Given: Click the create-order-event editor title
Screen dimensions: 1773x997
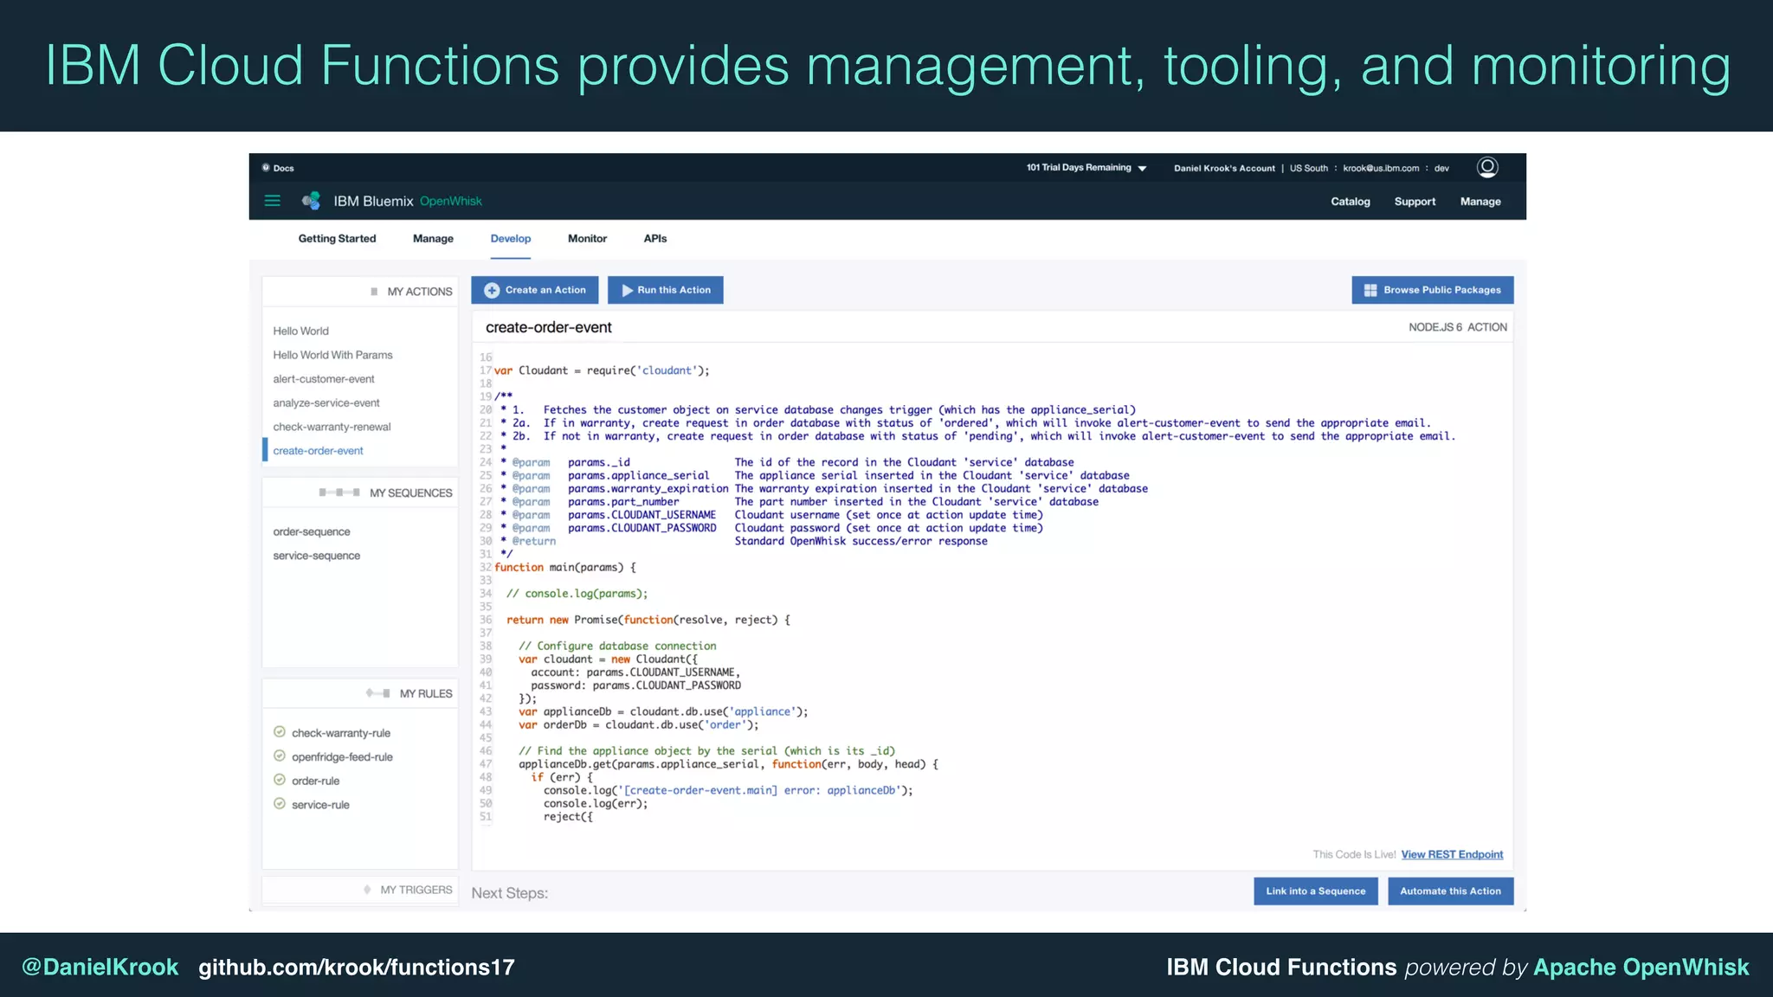Looking at the screenshot, I should [x=548, y=327].
